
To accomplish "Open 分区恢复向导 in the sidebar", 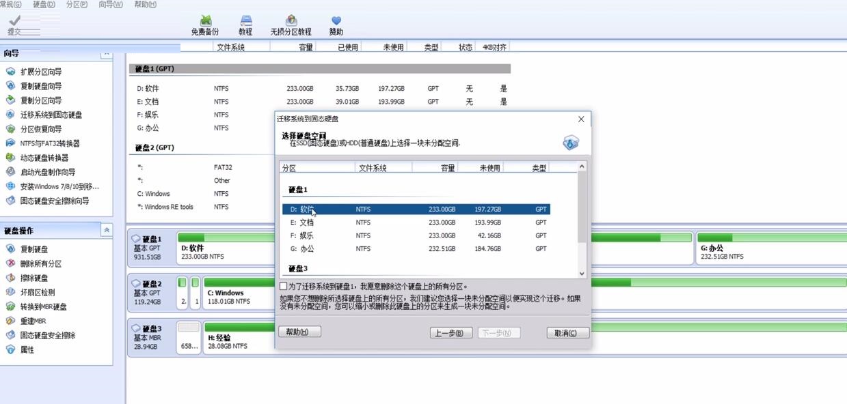I will [41, 129].
